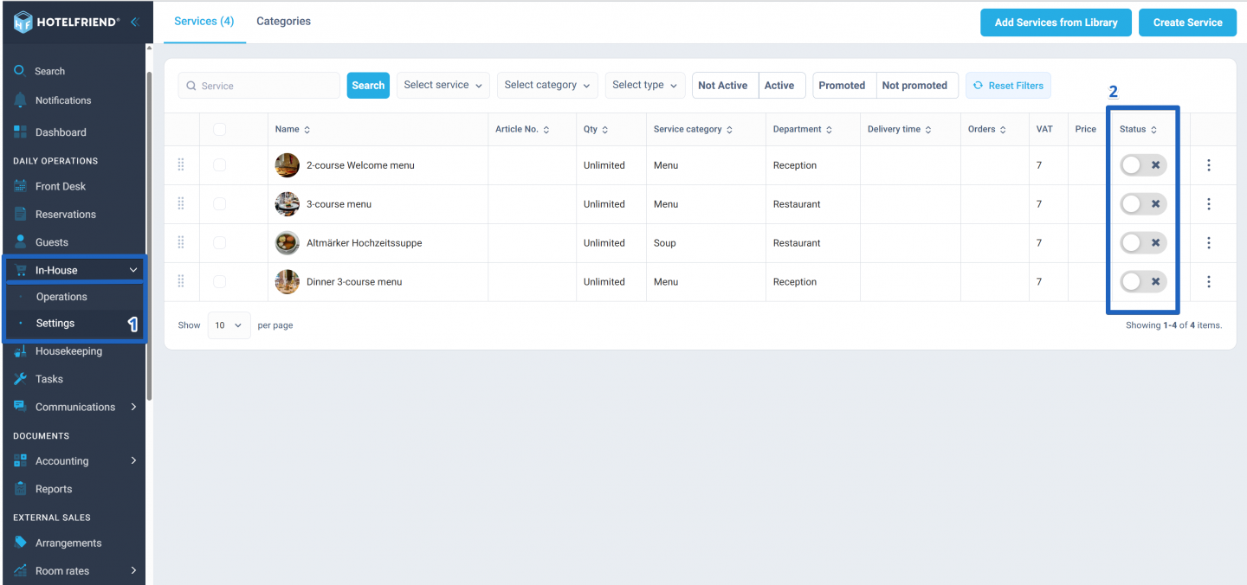Enable status toggle for 3-course menu
1247x585 pixels.
1143,204
